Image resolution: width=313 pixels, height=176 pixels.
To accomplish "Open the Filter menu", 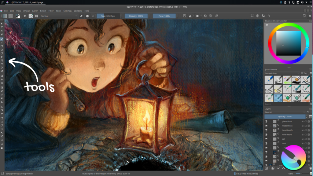I will point(51,11).
